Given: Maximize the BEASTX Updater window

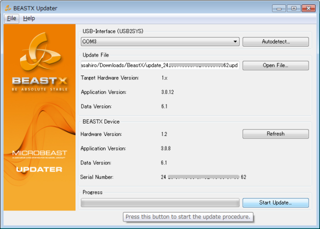Looking at the screenshot, I should [x=293, y=8].
